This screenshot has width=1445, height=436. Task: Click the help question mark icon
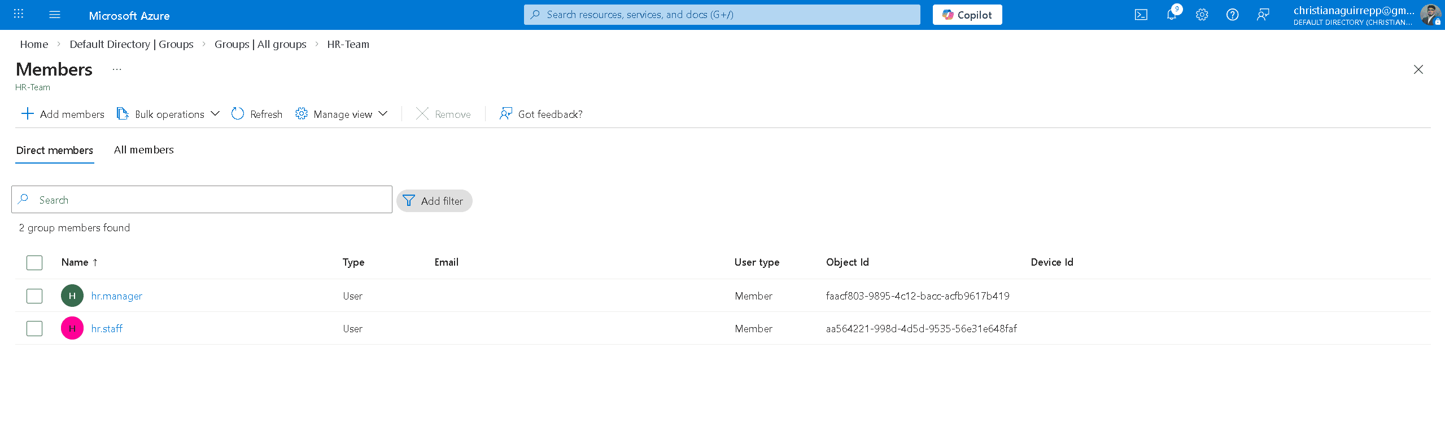click(1232, 15)
